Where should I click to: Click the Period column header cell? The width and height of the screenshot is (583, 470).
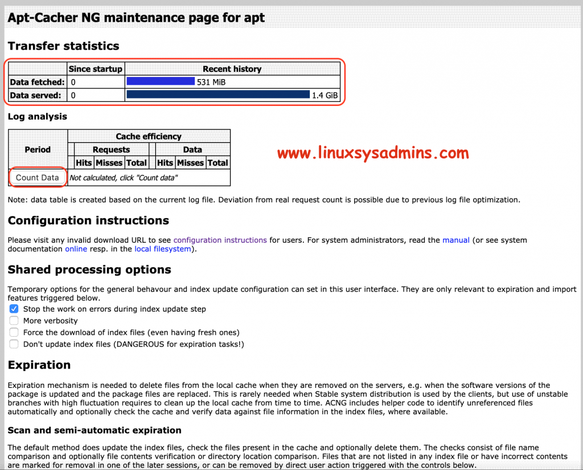[x=38, y=149]
